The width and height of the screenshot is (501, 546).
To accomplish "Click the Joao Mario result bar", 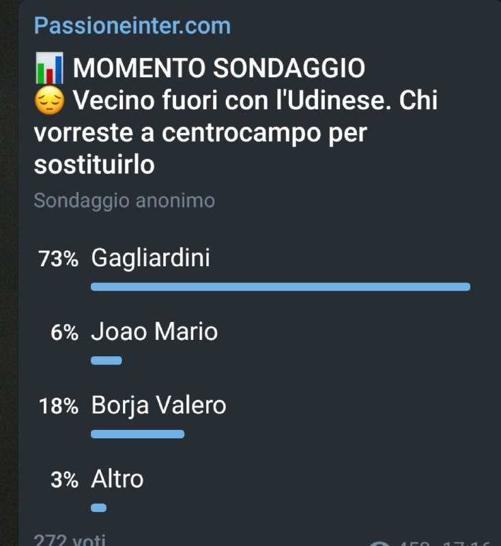I will pyautogui.click(x=106, y=360).
